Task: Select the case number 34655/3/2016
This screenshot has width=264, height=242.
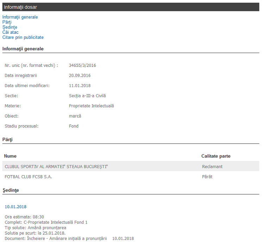Action: 82,65
